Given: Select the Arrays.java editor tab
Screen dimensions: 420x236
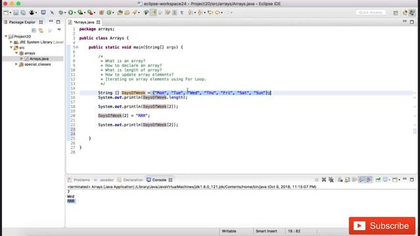Looking at the screenshot, I should pos(84,22).
